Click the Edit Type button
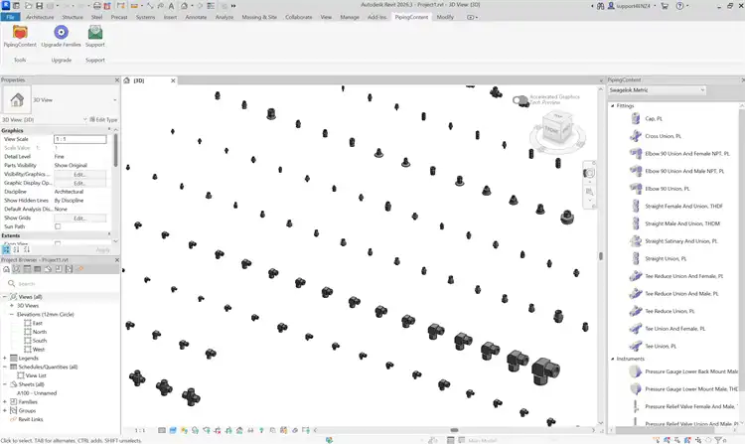 pos(104,119)
